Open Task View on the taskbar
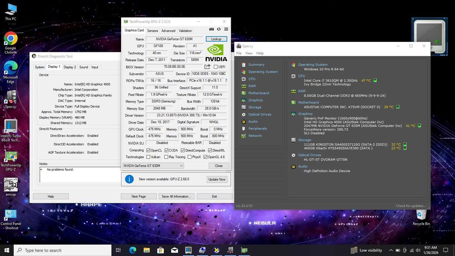The height and width of the screenshot is (256, 455). 118,250
